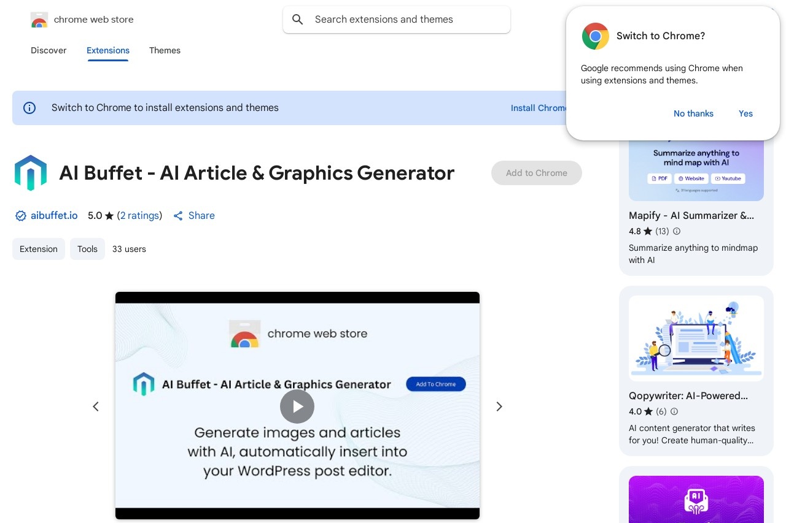The image size is (786, 523).
Task: Click the AI Buffet page heading
Action: tap(257, 173)
